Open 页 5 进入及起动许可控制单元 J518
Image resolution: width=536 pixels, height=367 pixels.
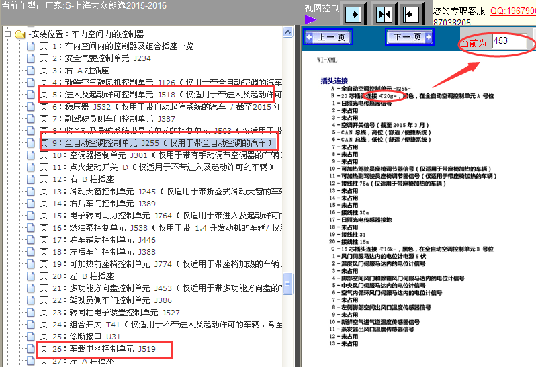[x=161, y=95]
